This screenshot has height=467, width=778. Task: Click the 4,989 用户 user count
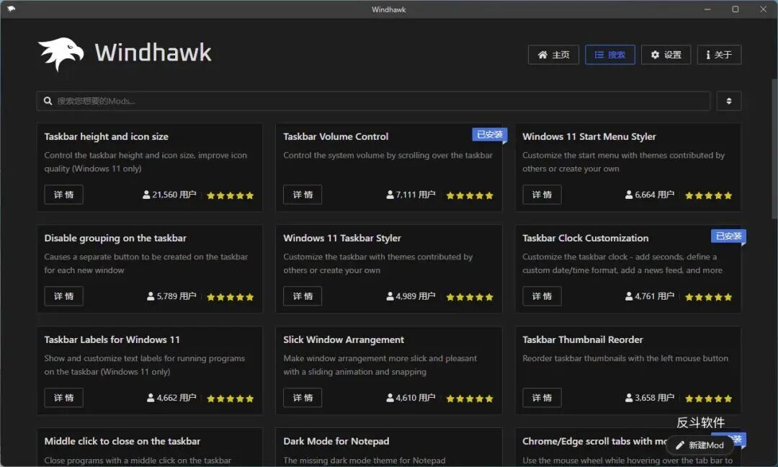[411, 296]
